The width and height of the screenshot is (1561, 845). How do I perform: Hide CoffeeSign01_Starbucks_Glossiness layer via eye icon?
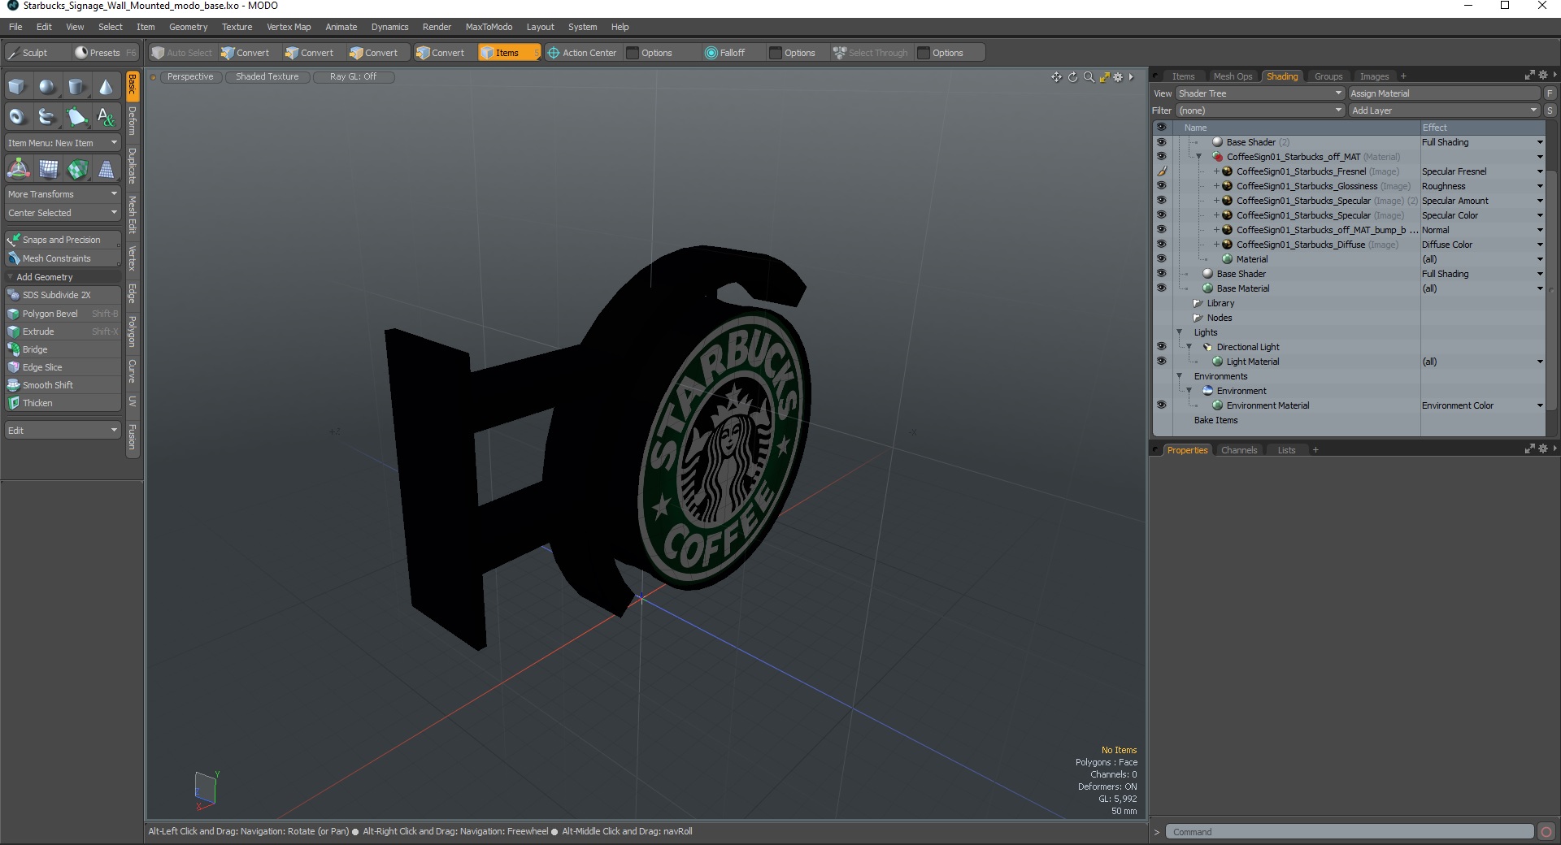[x=1161, y=186]
